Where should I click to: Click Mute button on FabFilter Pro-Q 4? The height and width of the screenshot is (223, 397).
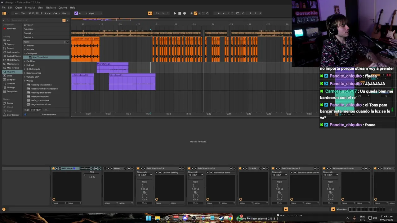(145, 203)
